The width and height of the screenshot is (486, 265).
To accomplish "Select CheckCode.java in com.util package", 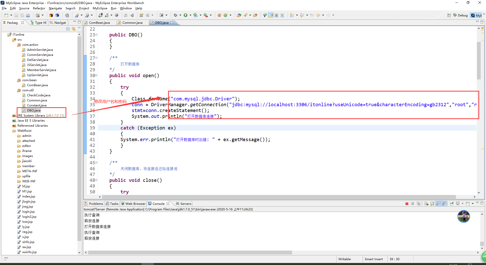I will pyautogui.click(x=38, y=95).
